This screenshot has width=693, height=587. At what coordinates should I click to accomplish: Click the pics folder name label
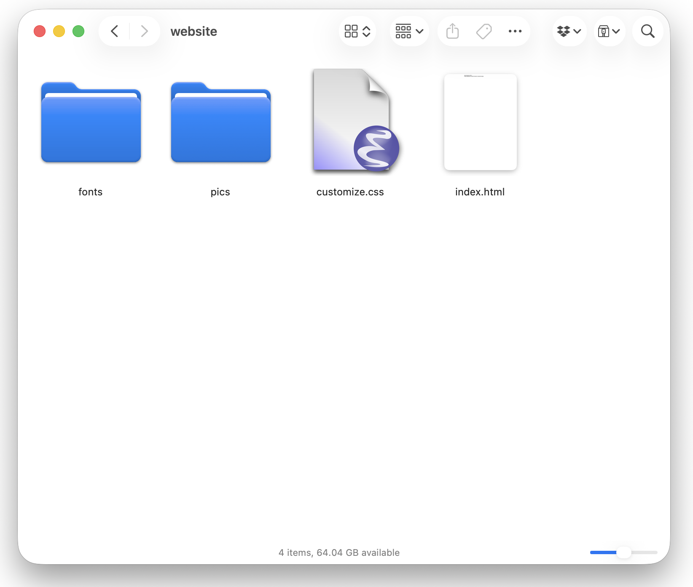tap(220, 192)
